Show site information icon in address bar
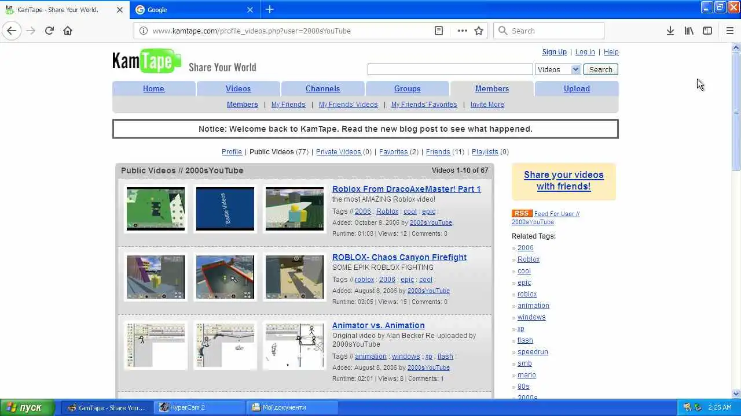741x416 pixels. [x=144, y=31]
